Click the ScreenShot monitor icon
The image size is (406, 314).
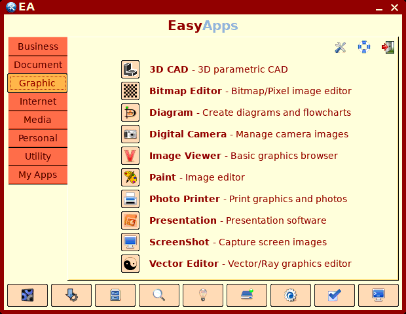(x=130, y=242)
